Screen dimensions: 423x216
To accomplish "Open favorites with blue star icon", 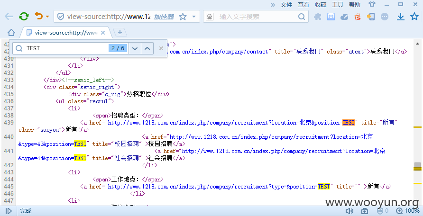I will 414,17.
